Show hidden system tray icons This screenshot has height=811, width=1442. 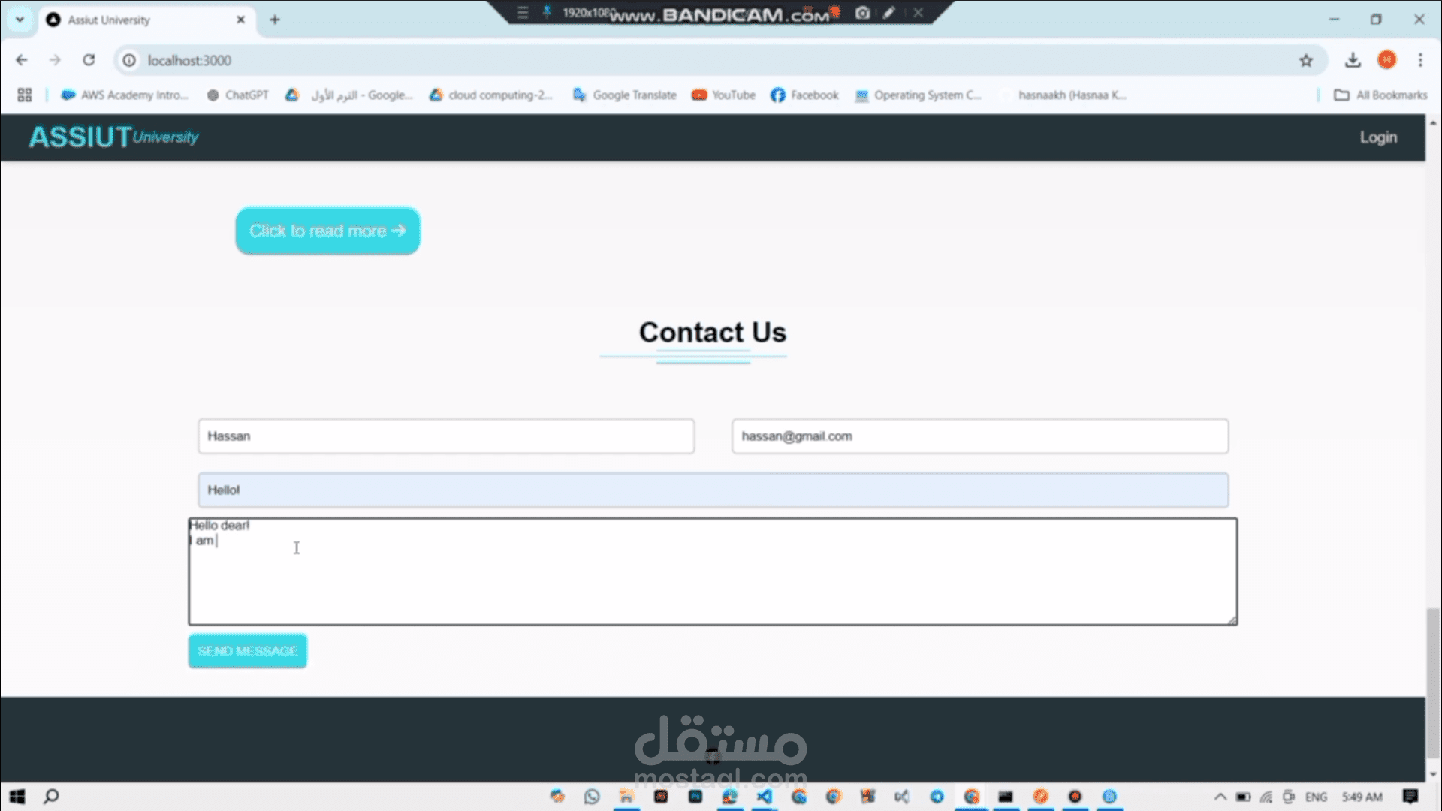click(1220, 797)
